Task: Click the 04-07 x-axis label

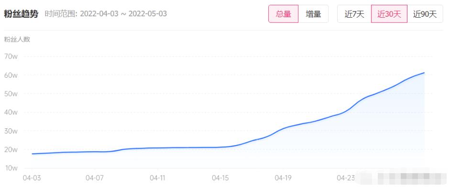Action: click(x=94, y=178)
